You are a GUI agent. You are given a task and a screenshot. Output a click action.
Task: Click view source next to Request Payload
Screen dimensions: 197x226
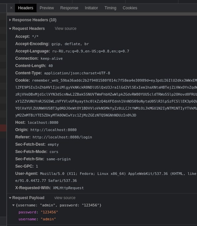coord(65,198)
